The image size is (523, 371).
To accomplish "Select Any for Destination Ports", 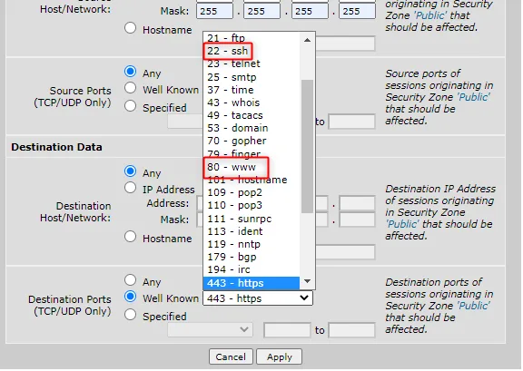I will (x=130, y=280).
